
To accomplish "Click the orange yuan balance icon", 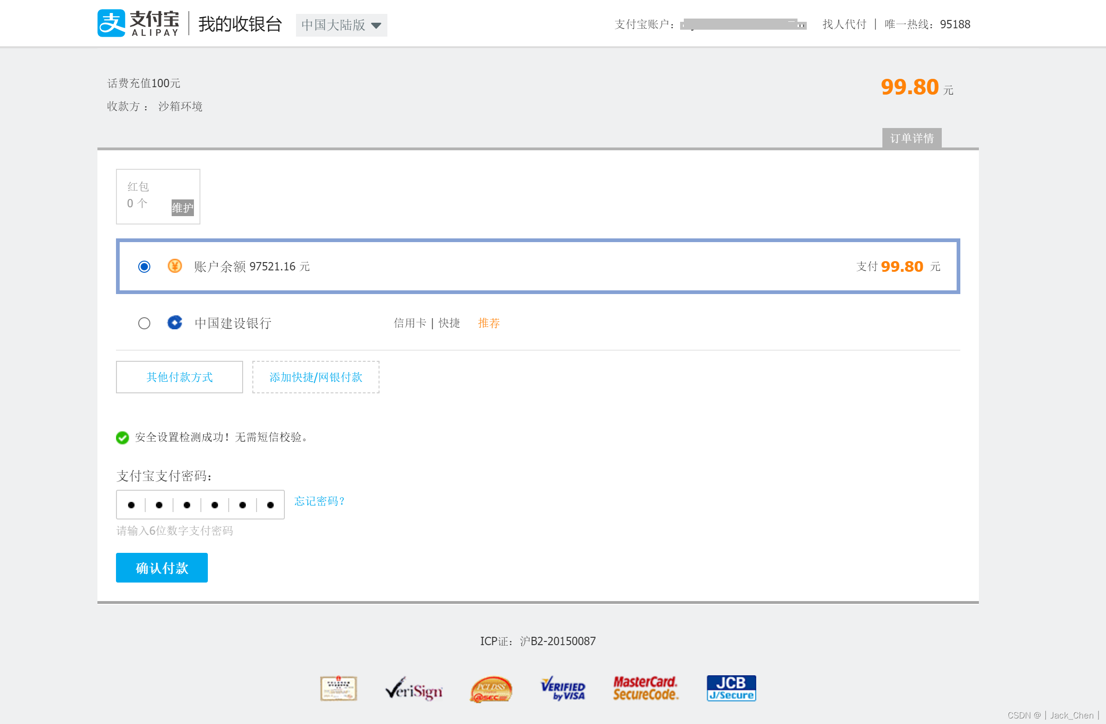I will pyautogui.click(x=175, y=266).
